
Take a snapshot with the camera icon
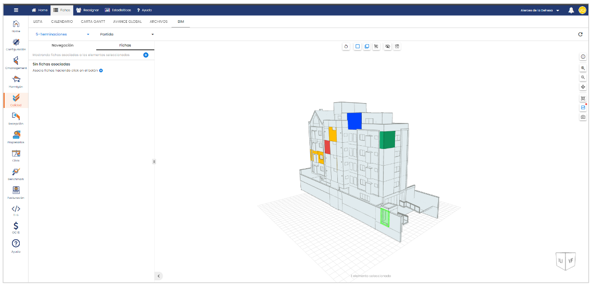point(583,117)
